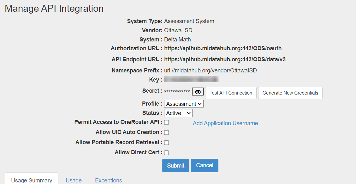Open the Usage tab
Screen dimensions: 356x184
tap(74, 180)
